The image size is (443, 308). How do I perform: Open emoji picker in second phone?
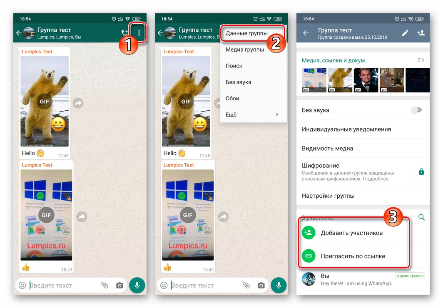(164, 286)
